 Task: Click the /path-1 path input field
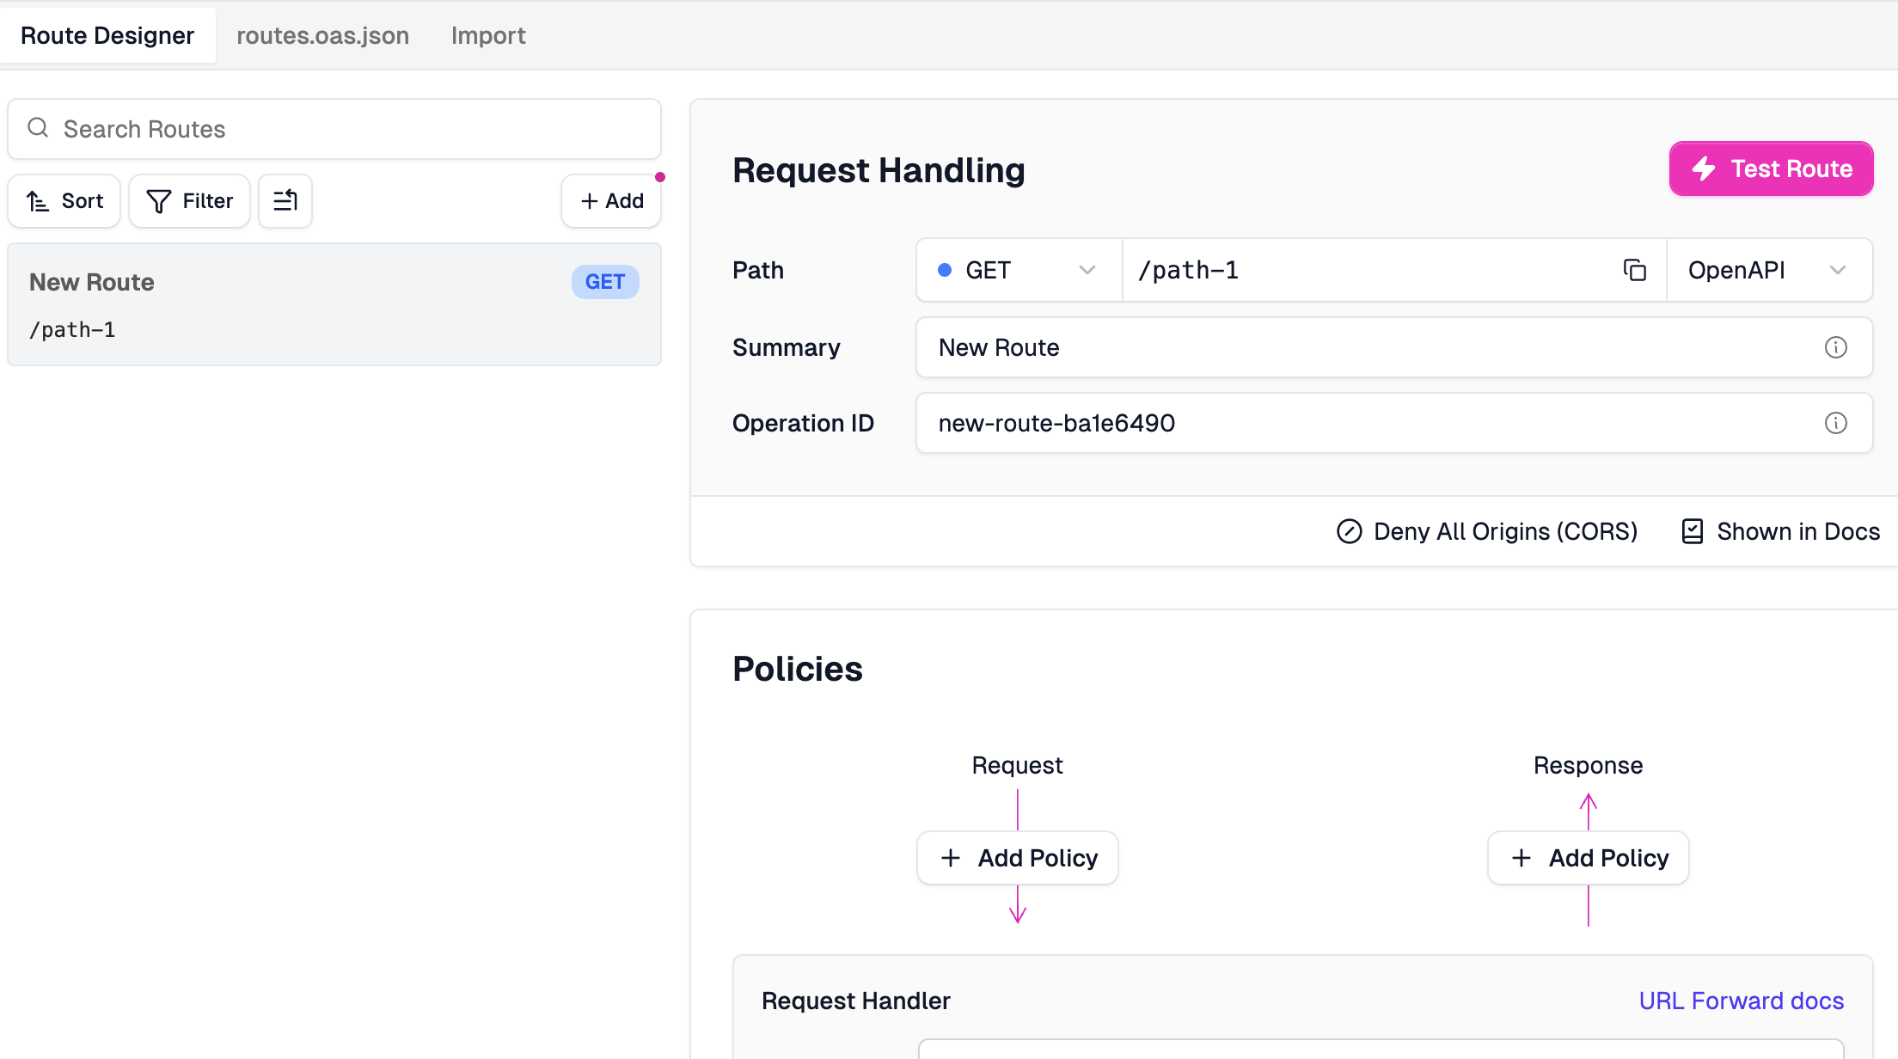click(x=1367, y=270)
